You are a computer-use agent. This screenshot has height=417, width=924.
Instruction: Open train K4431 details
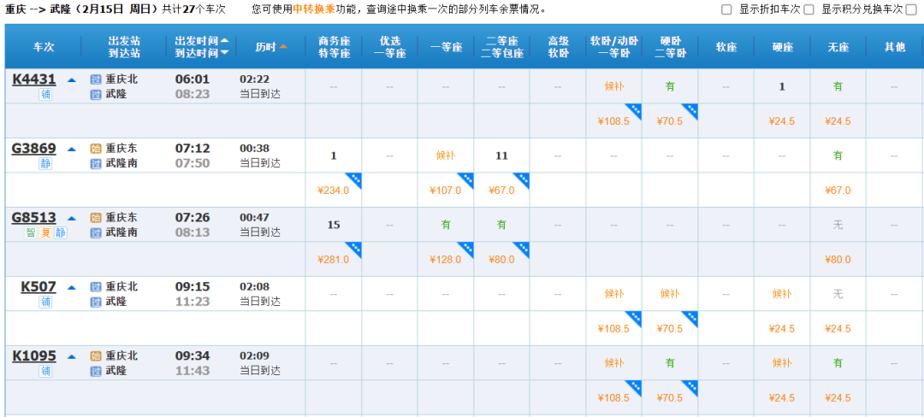(34, 79)
